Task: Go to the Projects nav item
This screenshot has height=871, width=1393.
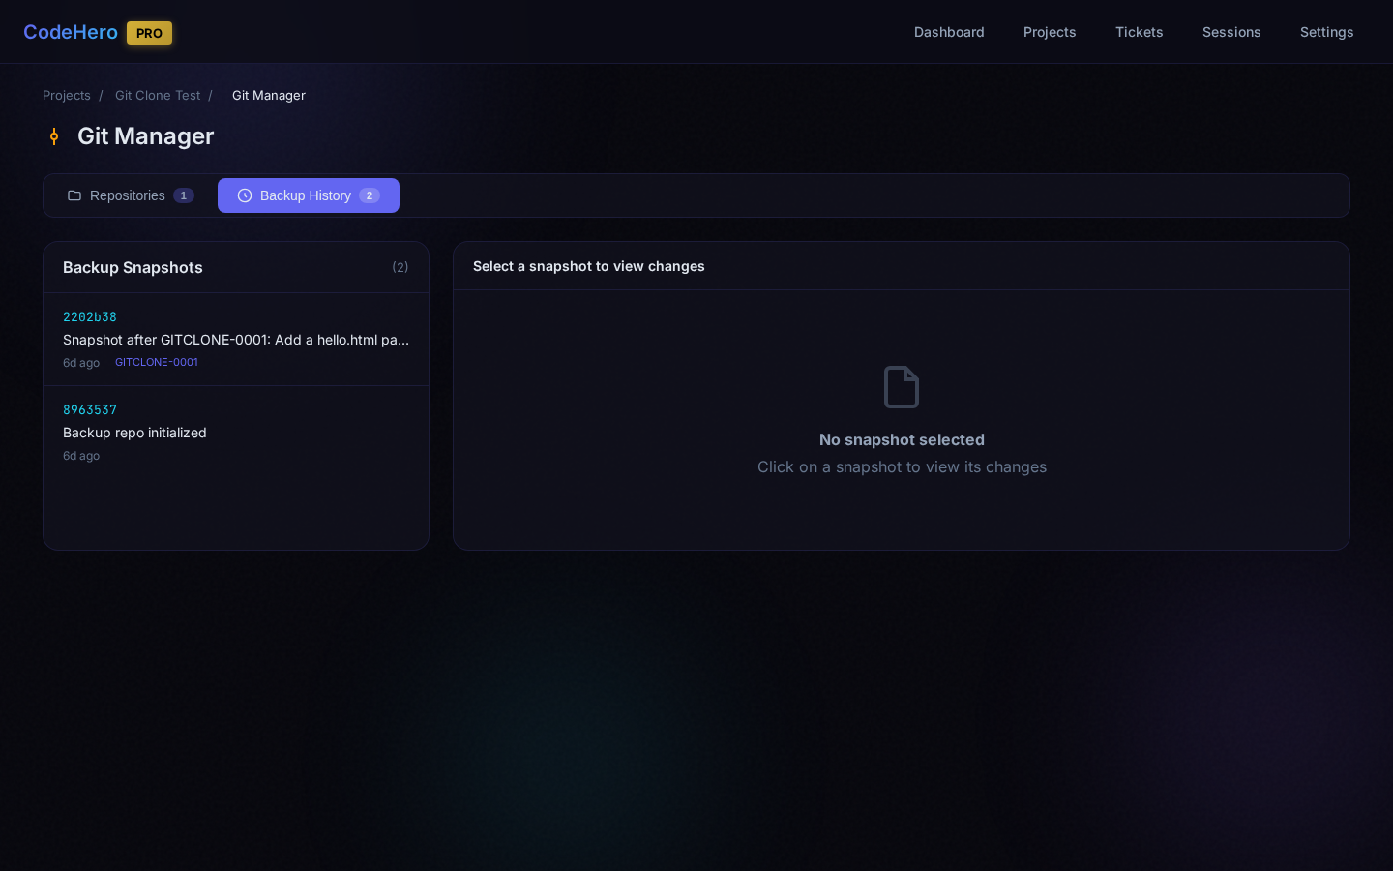Action: click(x=1049, y=32)
